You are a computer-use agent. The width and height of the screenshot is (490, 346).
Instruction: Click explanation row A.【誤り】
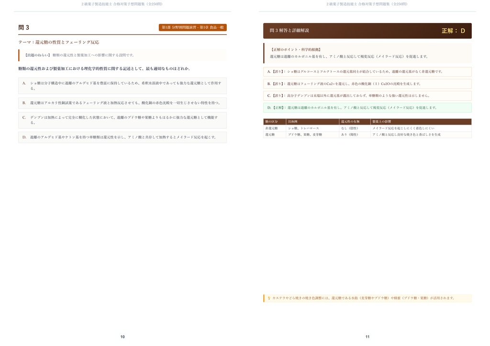(367, 72)
